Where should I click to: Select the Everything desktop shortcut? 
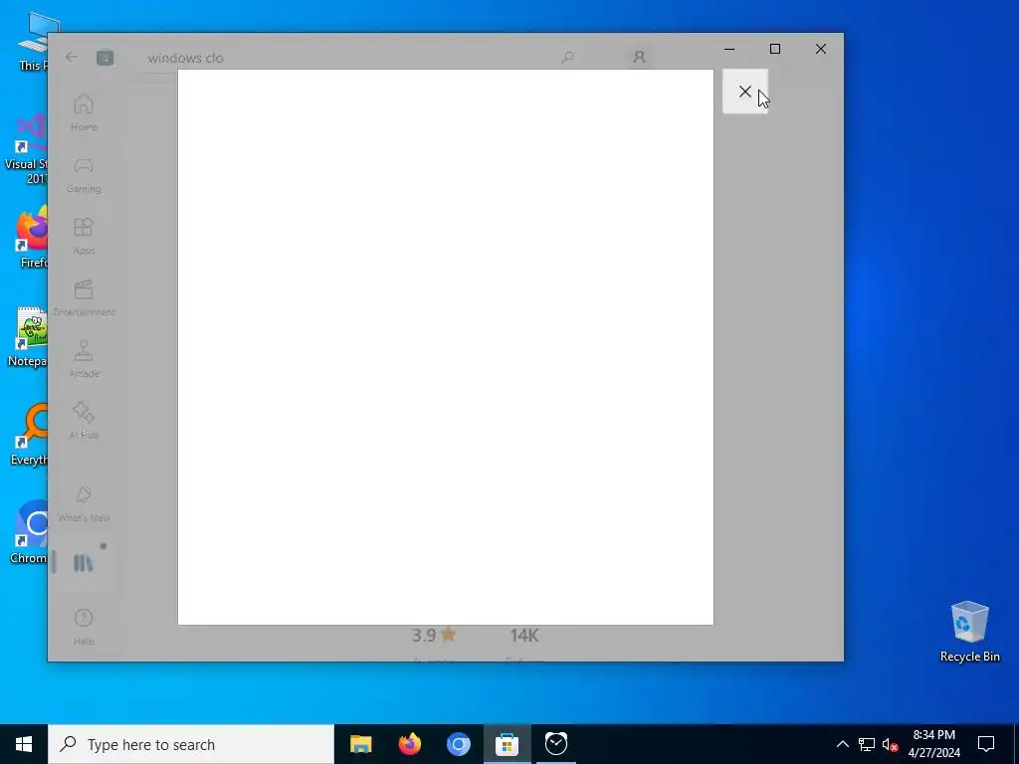pyautogui.click(x=29, y=435)
